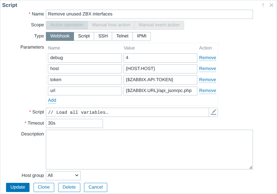277x194 pixels.
Task: Delete the script
Action: click(69, 187)
